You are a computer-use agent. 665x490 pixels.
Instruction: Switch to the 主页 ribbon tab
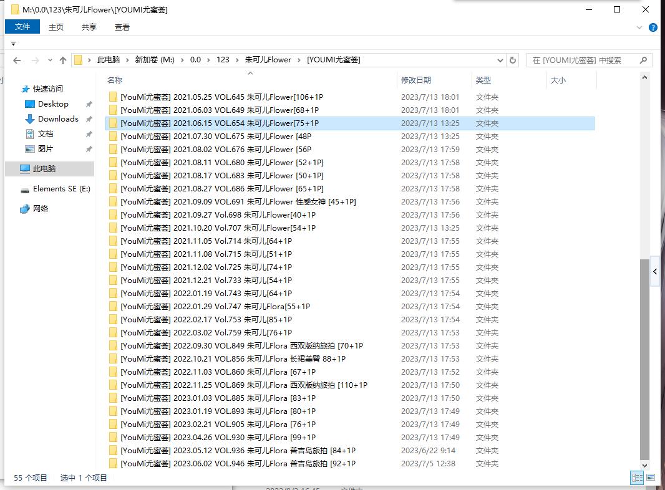(56, 27)
